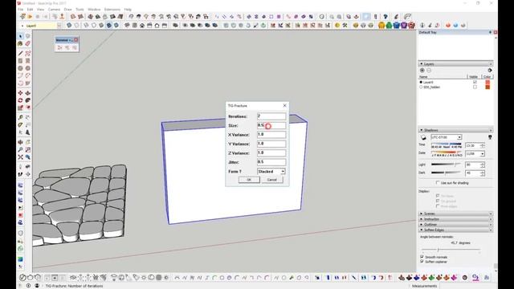Enable the X-ray face style icon
Image resolution: width=514 pixels, height=289 pixels.
[69, 25]
